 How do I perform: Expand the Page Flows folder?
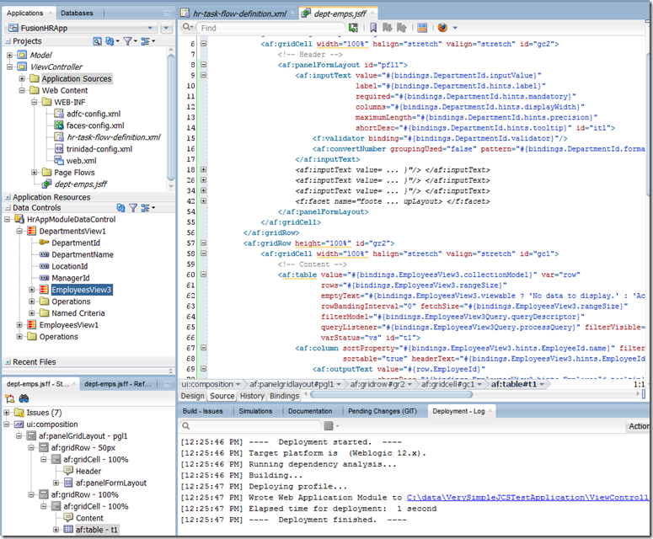[x=33, y=173]
